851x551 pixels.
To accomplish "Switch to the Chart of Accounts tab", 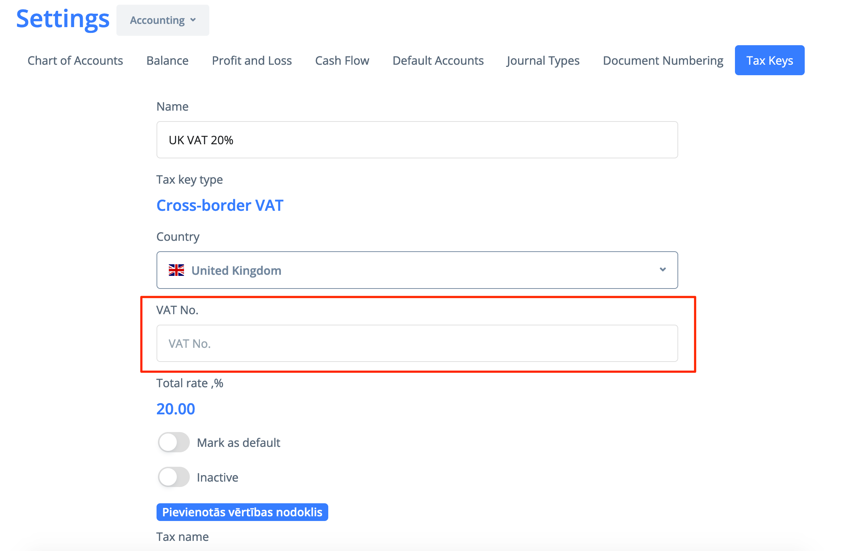I will (x=75, y=60).
